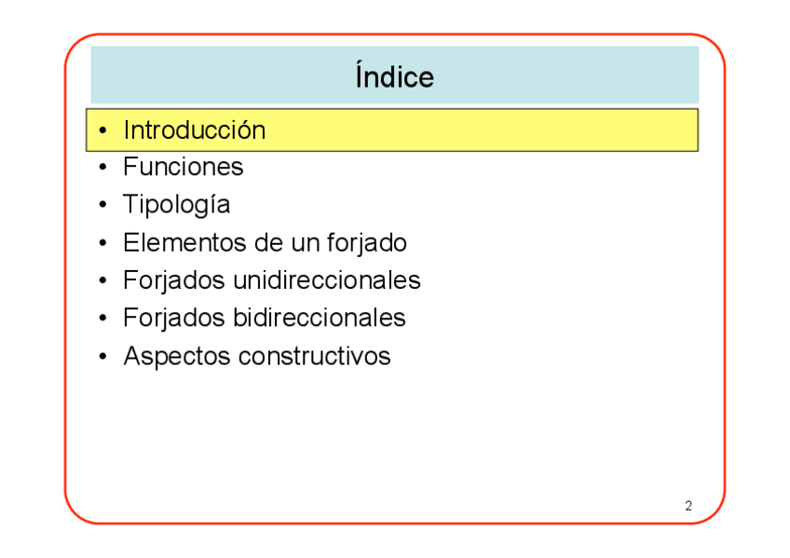The image size is (790, 558).
Task: Select the "Aspectos constructivos" item
Action: (256, 356)
